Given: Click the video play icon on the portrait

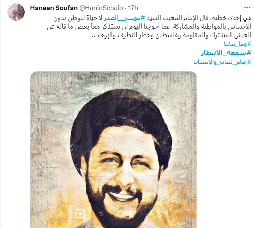Looking at the screenshot, I should pyautogui.click(x=80, y=214).
